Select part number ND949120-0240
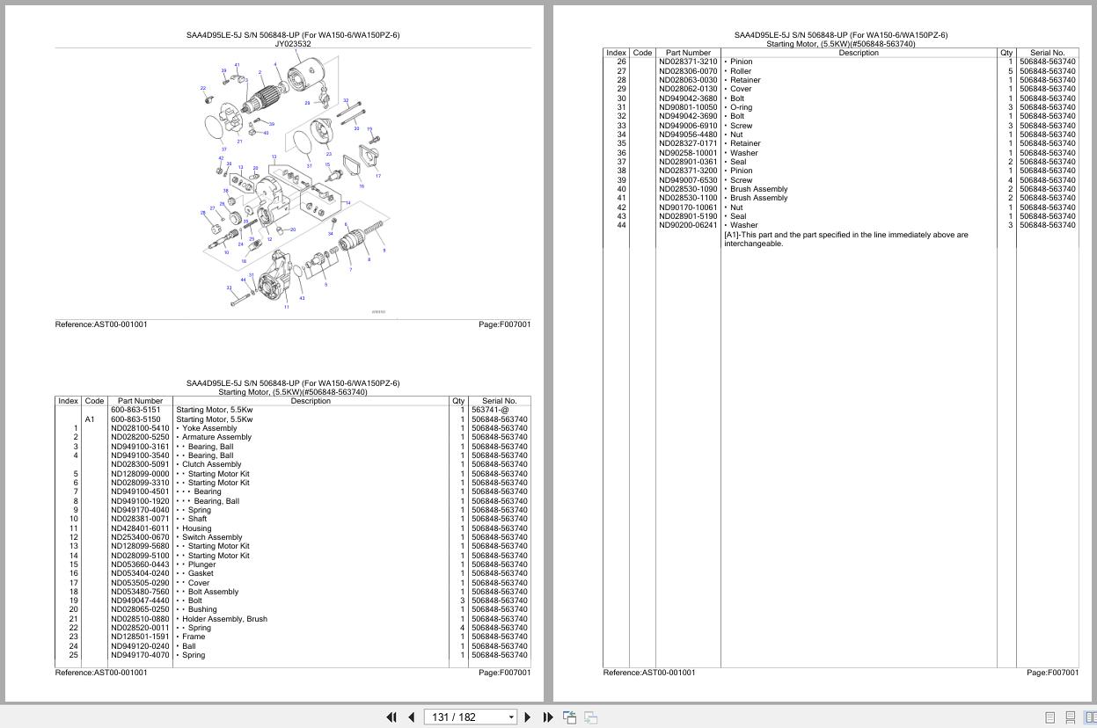This screenshot has height=728, width=1097. pos(140,646)
